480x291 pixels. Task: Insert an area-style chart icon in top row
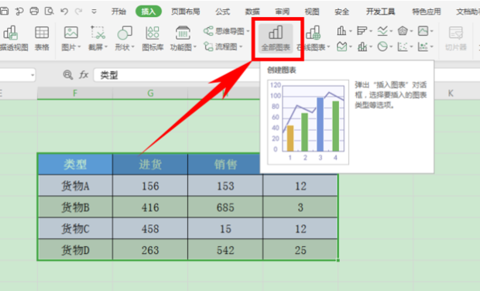[423, 31]
